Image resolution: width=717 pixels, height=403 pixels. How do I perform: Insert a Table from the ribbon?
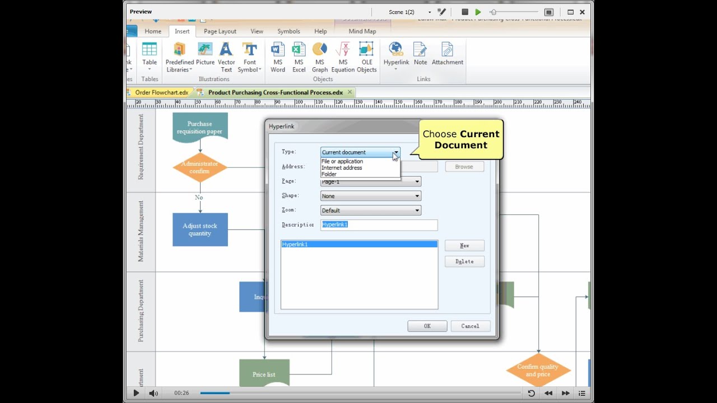[150, 57]
